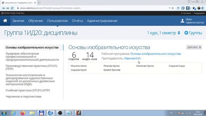
Task: Click the taskbar clock showing 10:12
Action: click(x=198, y=113)
